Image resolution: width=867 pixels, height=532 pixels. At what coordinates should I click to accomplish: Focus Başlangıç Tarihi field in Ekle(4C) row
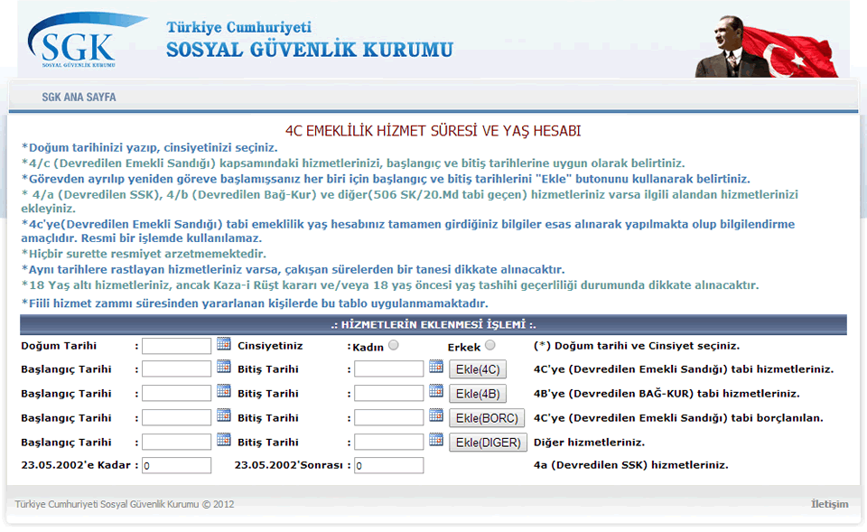coord(176,369)
